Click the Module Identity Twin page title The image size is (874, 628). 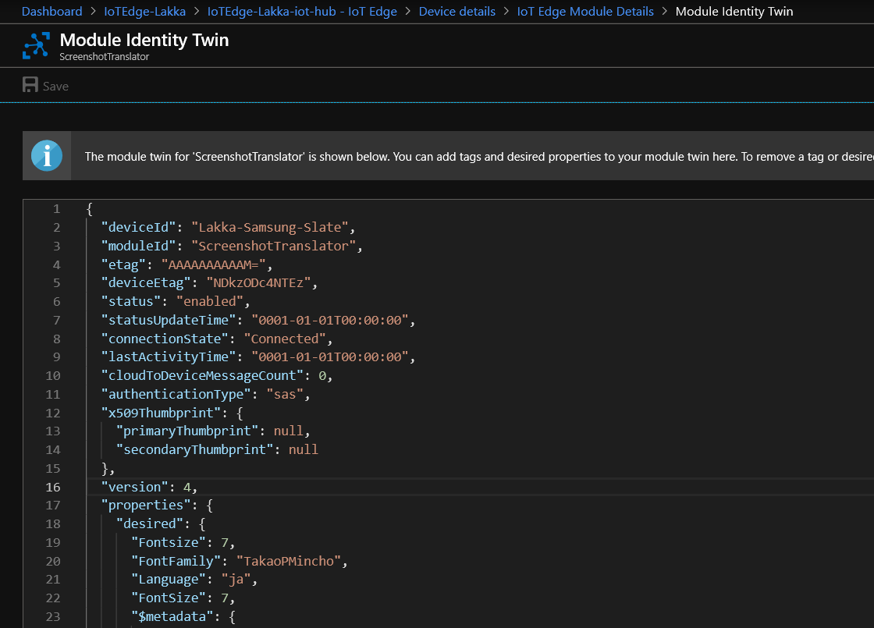point(144,40)
